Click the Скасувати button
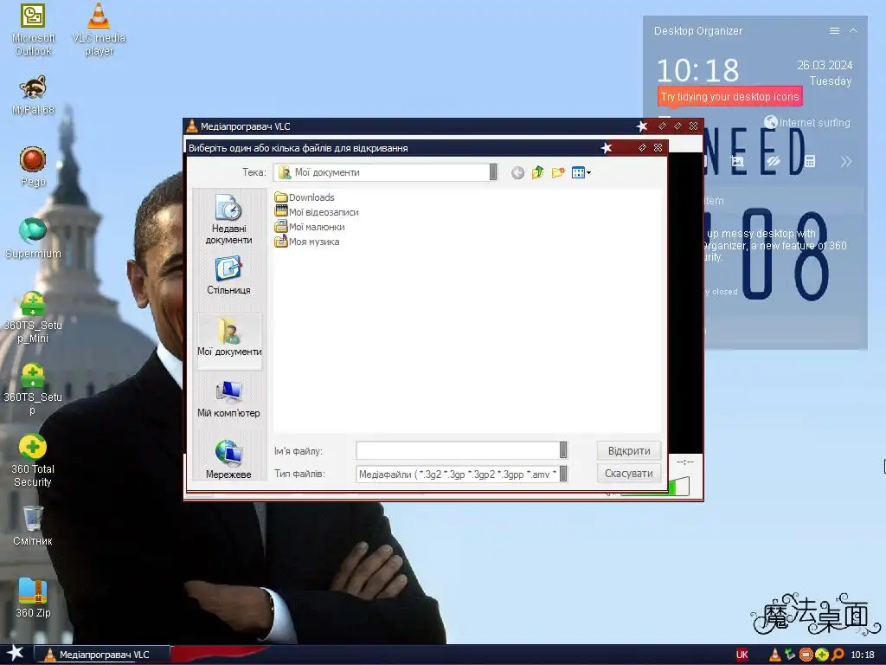Image resolution: width=886 pixels, height=665 pixels. click(629, 474)
